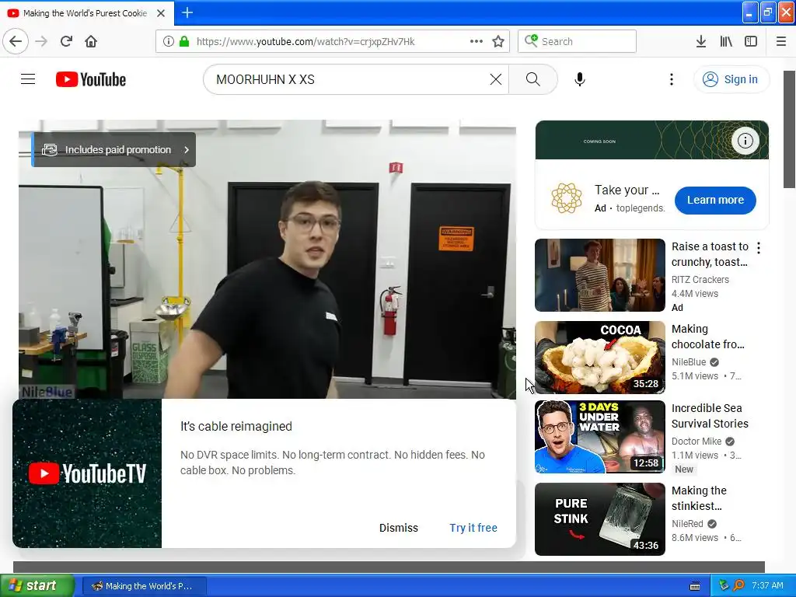Clear the YouTube search query with X
The height and width of the screenshot is (597, 796).
point(495,79)
